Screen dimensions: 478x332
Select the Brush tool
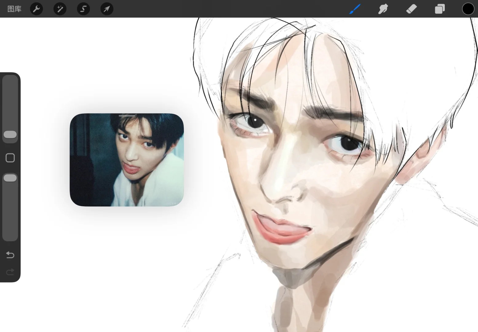point(355,9)
